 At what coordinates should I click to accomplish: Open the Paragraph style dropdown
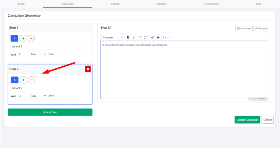point(112,37)
